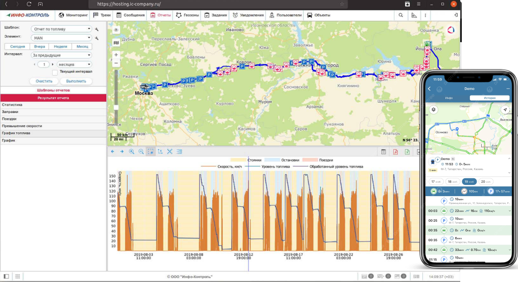Viewport: 518px width, 282px height.
Task: Click the map zoom level slider
Action: click(116, 107)
